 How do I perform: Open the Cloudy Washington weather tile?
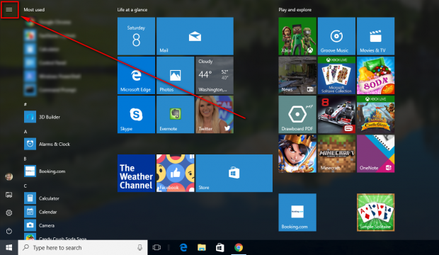[x=215, y=75]
